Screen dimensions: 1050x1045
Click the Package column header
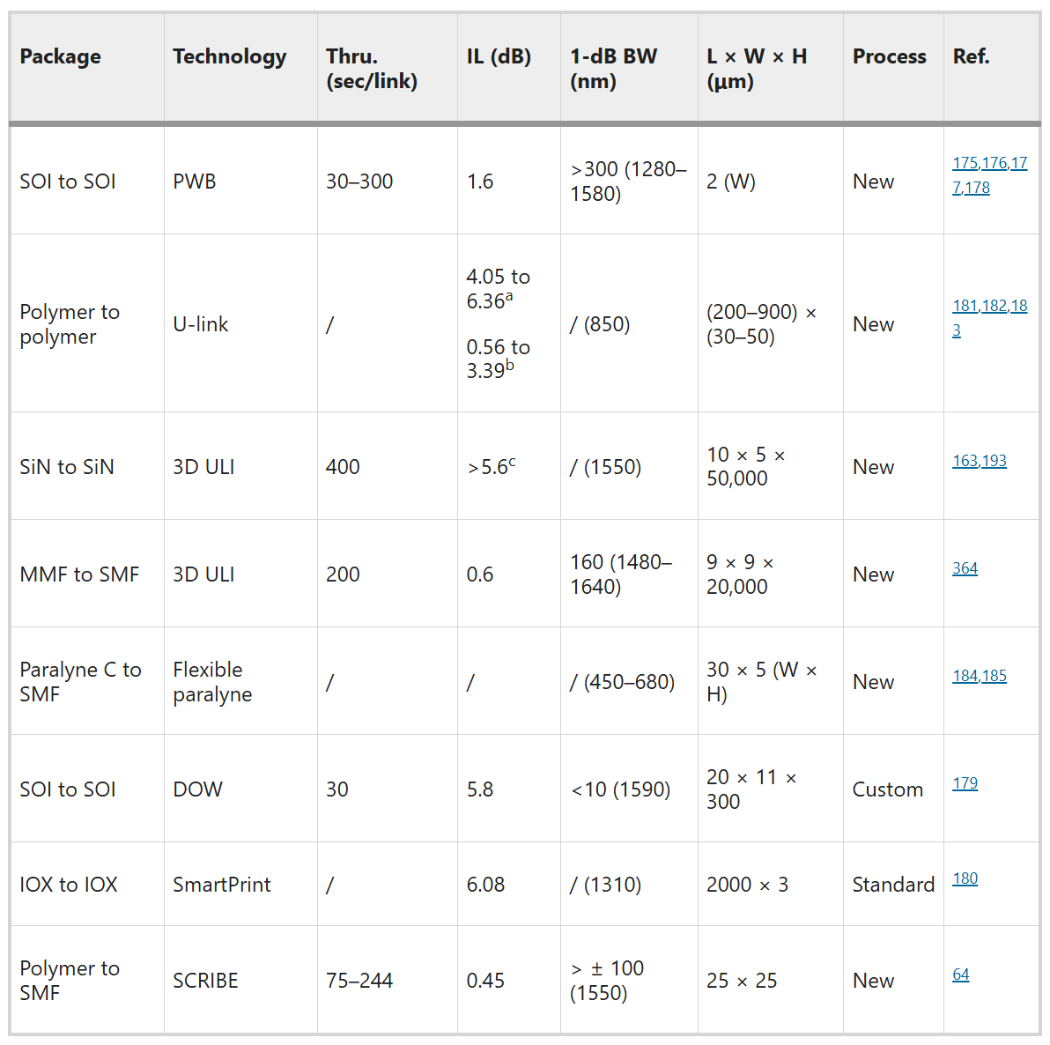pyautogui.click(x=60, y=56)
